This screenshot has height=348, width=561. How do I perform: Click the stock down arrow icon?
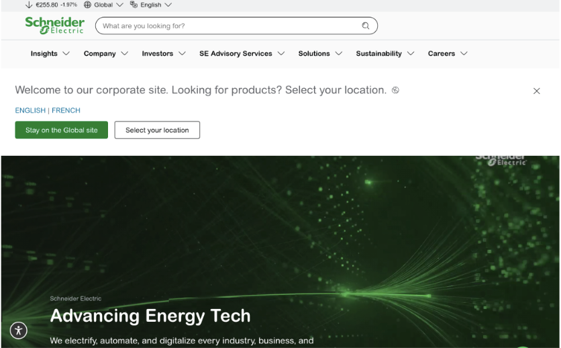(x=29, y=5)
